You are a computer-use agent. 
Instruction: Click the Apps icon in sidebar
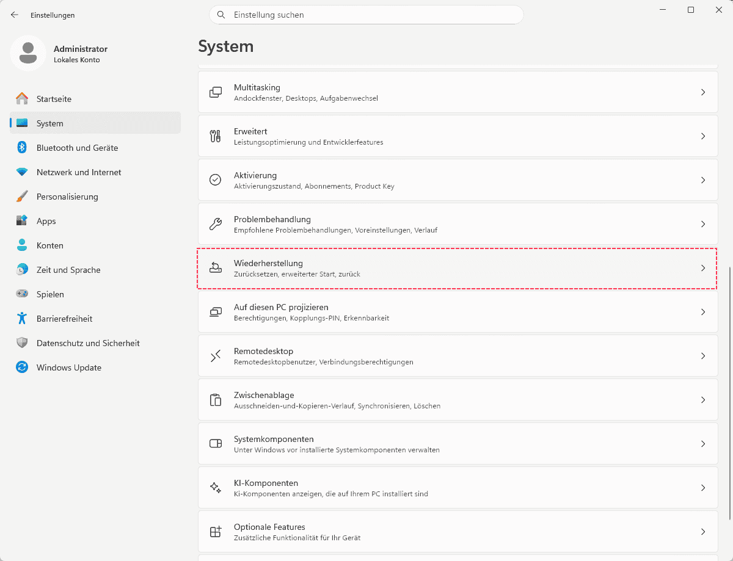(22, 221)
